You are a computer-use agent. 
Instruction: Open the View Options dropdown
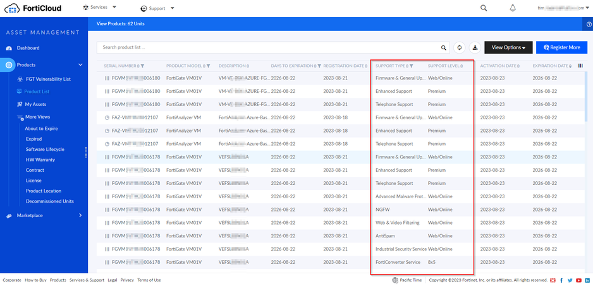508,47
